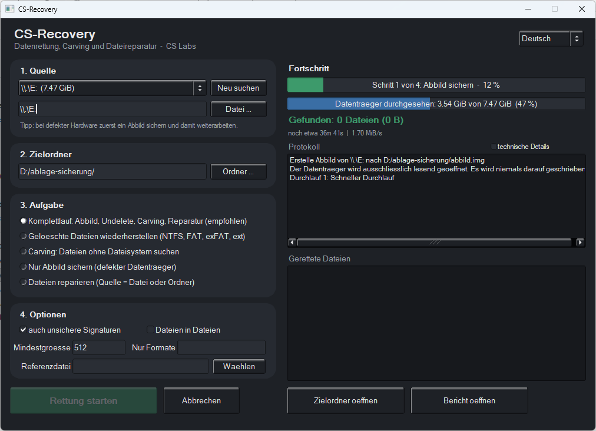Screen dimensions: 596x431
Task: Minimize the CS-Recovery window
Action: (x=528, y=9)
